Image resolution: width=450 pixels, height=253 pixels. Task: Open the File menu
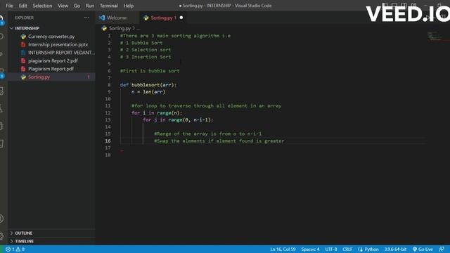[x=9, y=6]
